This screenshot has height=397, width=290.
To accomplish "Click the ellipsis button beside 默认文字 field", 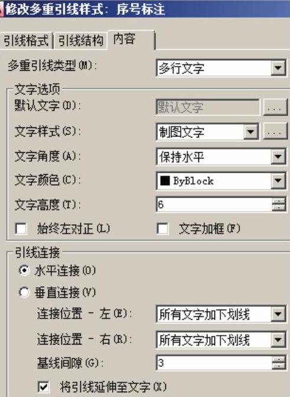I will click(x=275, y=107).
